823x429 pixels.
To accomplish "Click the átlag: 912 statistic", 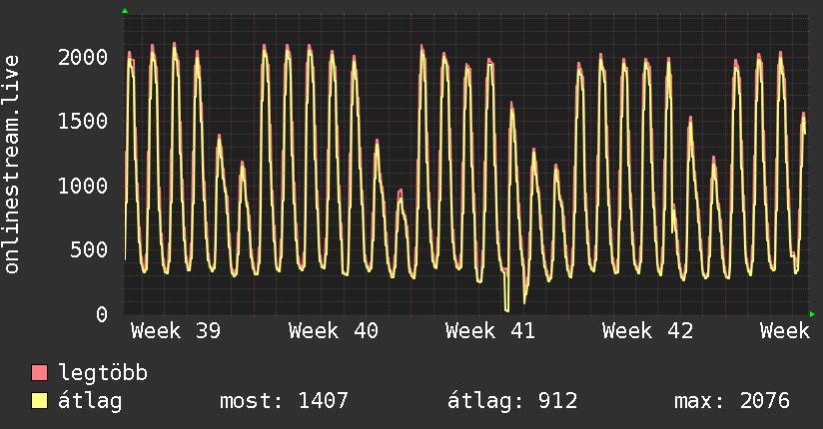I will 512,401.
